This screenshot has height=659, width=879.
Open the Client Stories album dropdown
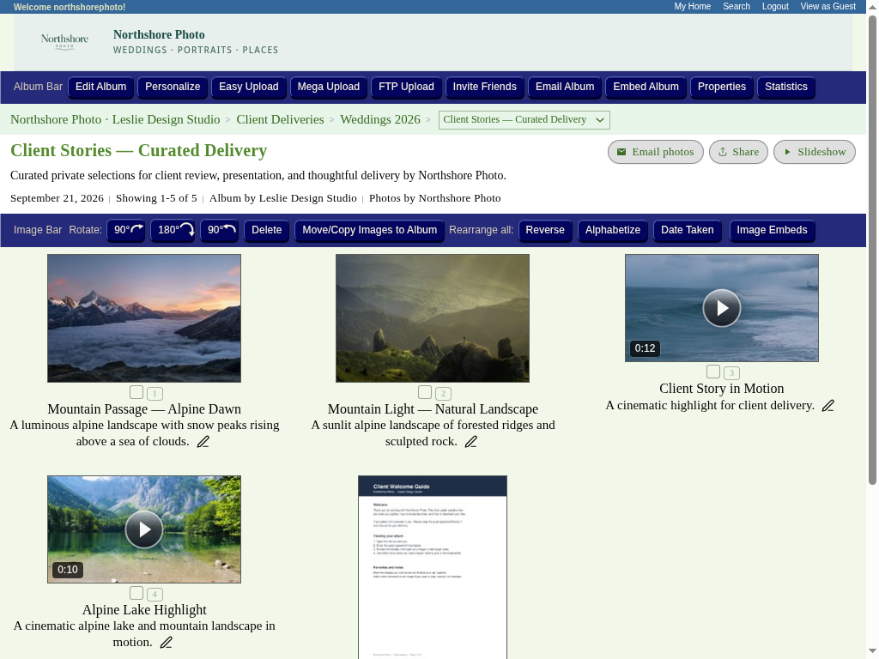coord(524,120)
